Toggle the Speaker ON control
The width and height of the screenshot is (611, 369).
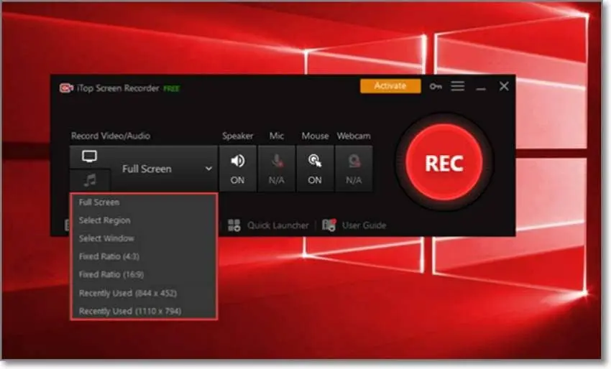pyautogui.click(x=238, y=169)
